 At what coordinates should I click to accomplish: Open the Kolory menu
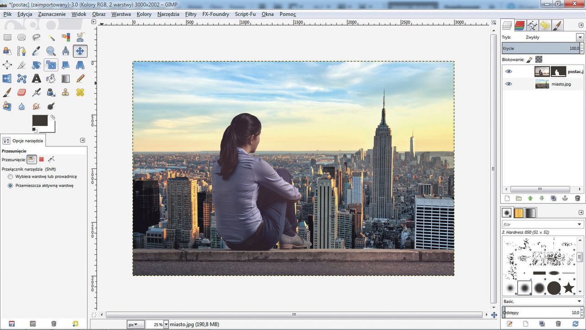(x=144, y=14)
